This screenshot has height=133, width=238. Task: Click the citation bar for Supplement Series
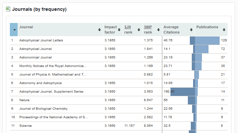184,92
